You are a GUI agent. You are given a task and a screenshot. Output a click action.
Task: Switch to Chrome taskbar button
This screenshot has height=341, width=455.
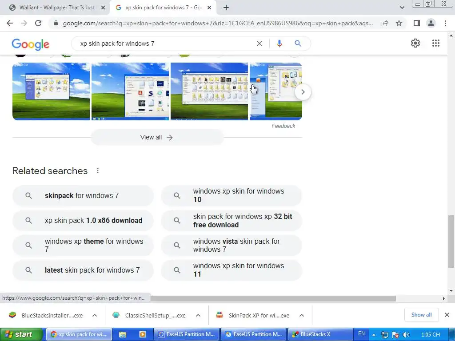point(79,334)
